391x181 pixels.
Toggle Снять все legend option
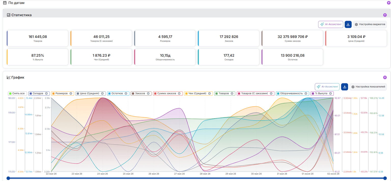(x=18, y=94)
